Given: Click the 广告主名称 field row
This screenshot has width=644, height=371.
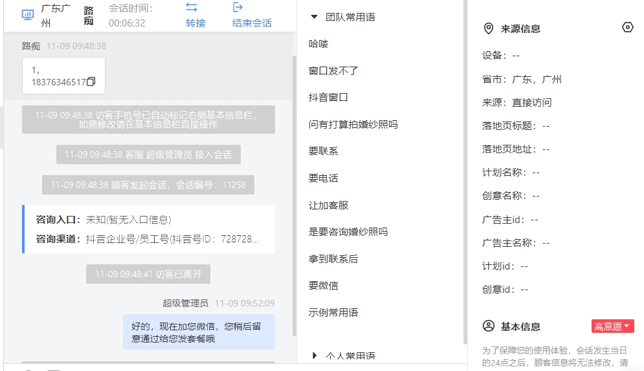Looking at the screenshot, I should [516, 243].
